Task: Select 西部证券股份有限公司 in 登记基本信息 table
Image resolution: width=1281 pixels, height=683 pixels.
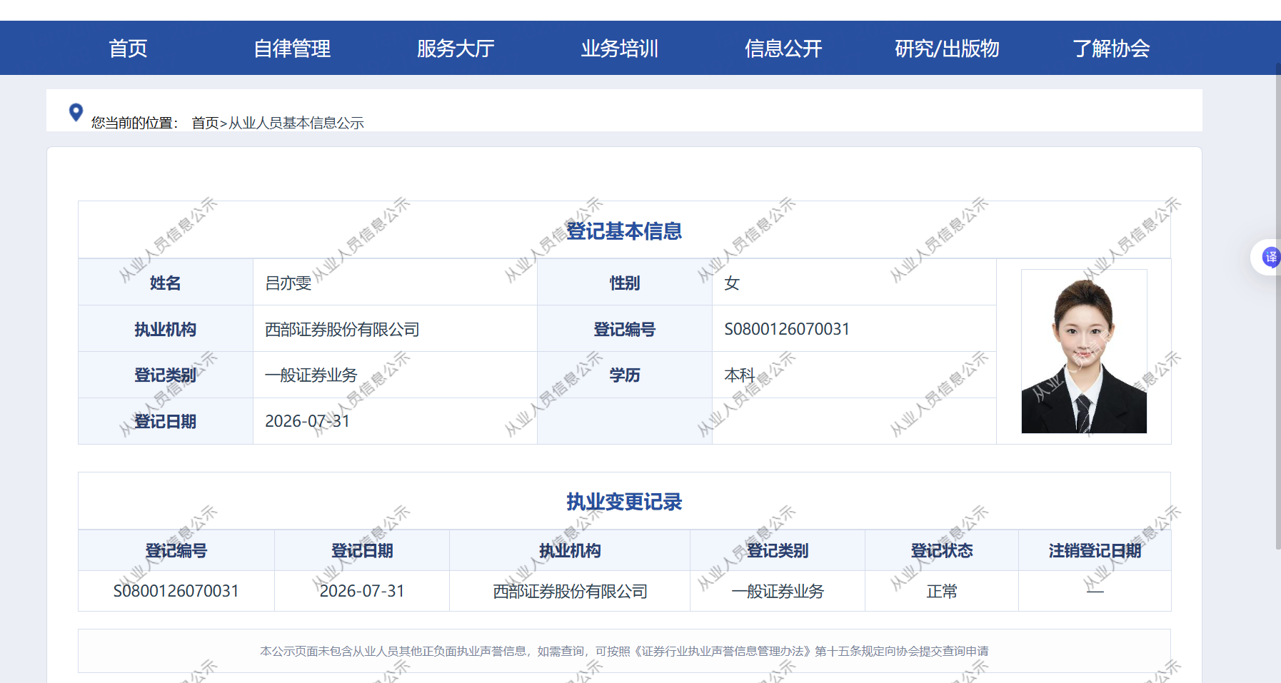Action: coord(342,330)
